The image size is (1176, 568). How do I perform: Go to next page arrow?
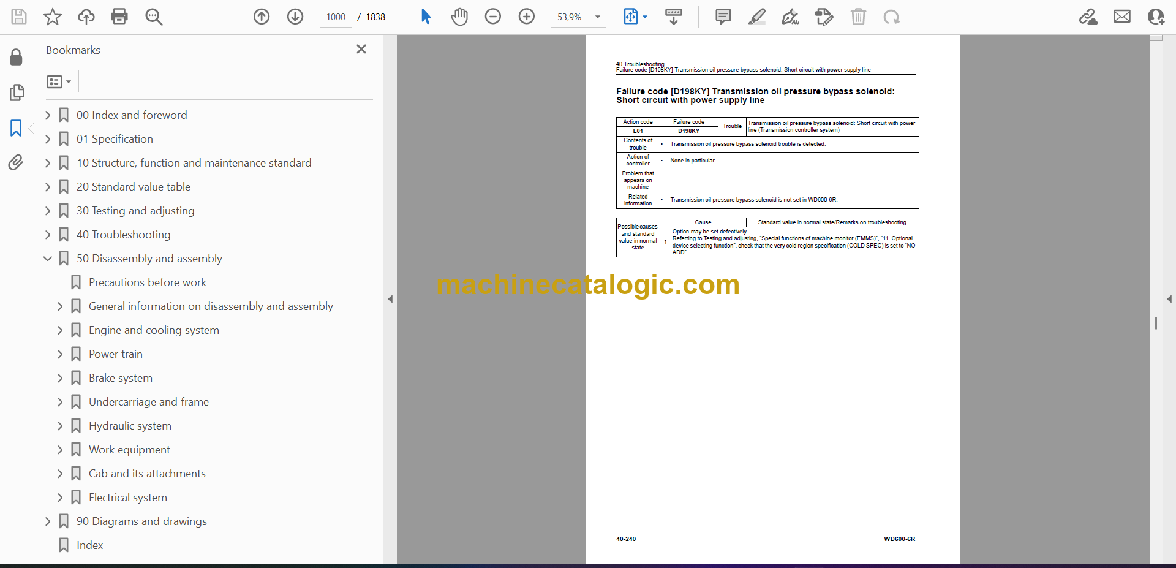coord(295,17)
